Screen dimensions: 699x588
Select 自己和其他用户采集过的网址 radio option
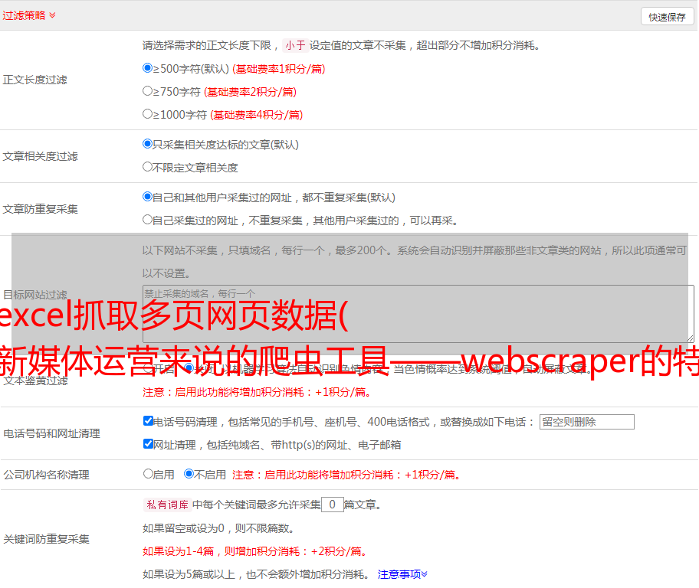pos(147,197)
